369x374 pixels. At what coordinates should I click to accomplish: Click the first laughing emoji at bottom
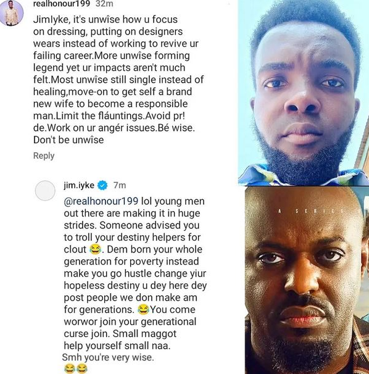[70, 368]
